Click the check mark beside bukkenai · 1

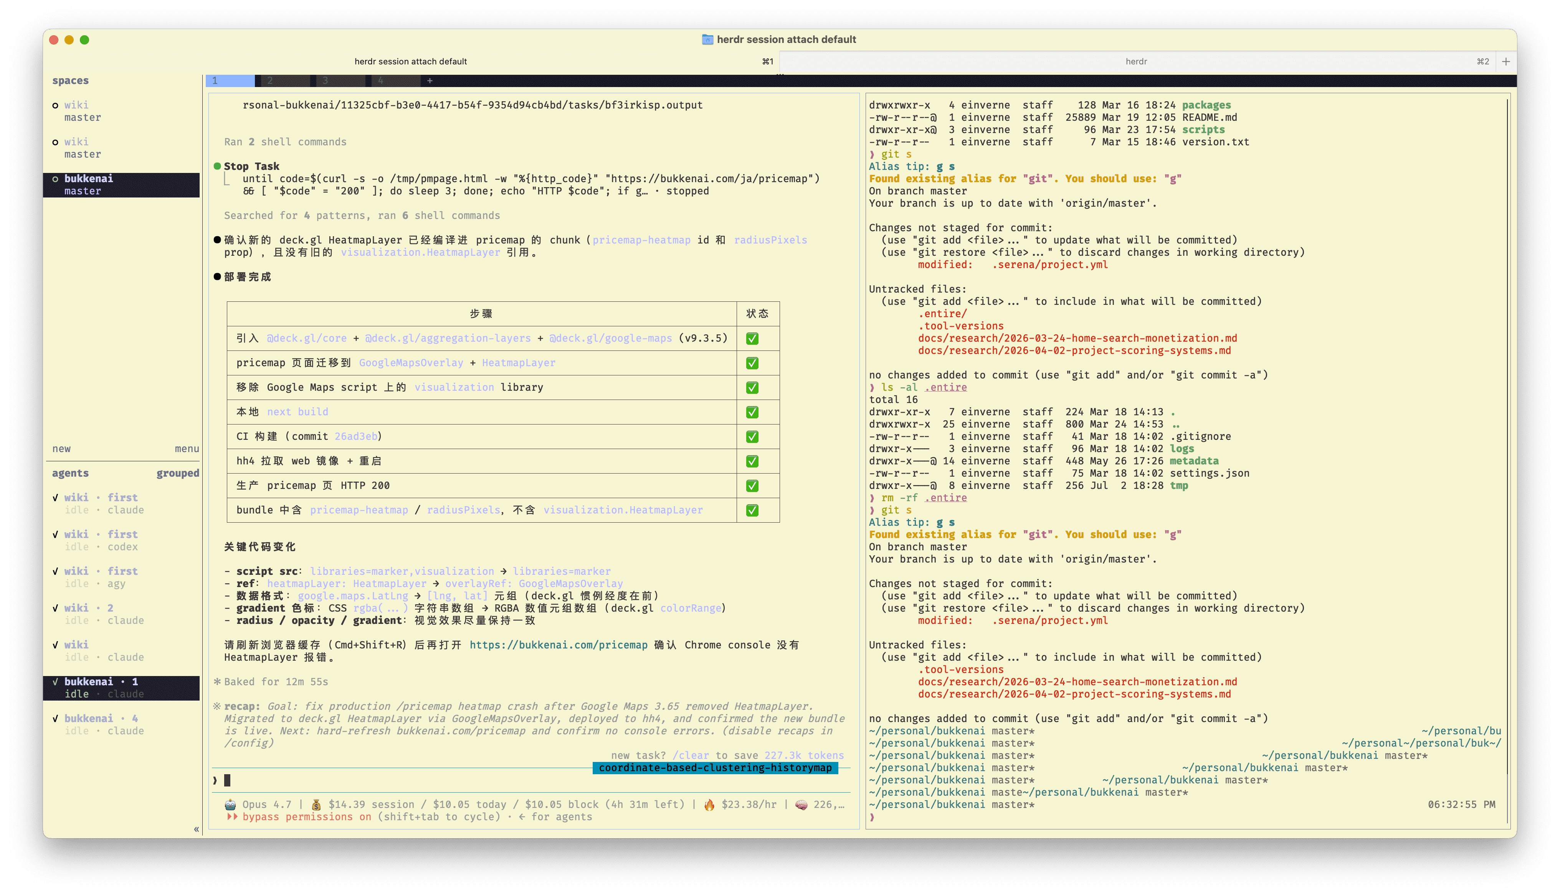pyautogui.click(x=55, y=682)
